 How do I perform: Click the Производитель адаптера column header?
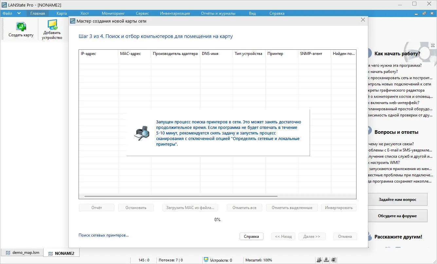(x=175, y=54)
